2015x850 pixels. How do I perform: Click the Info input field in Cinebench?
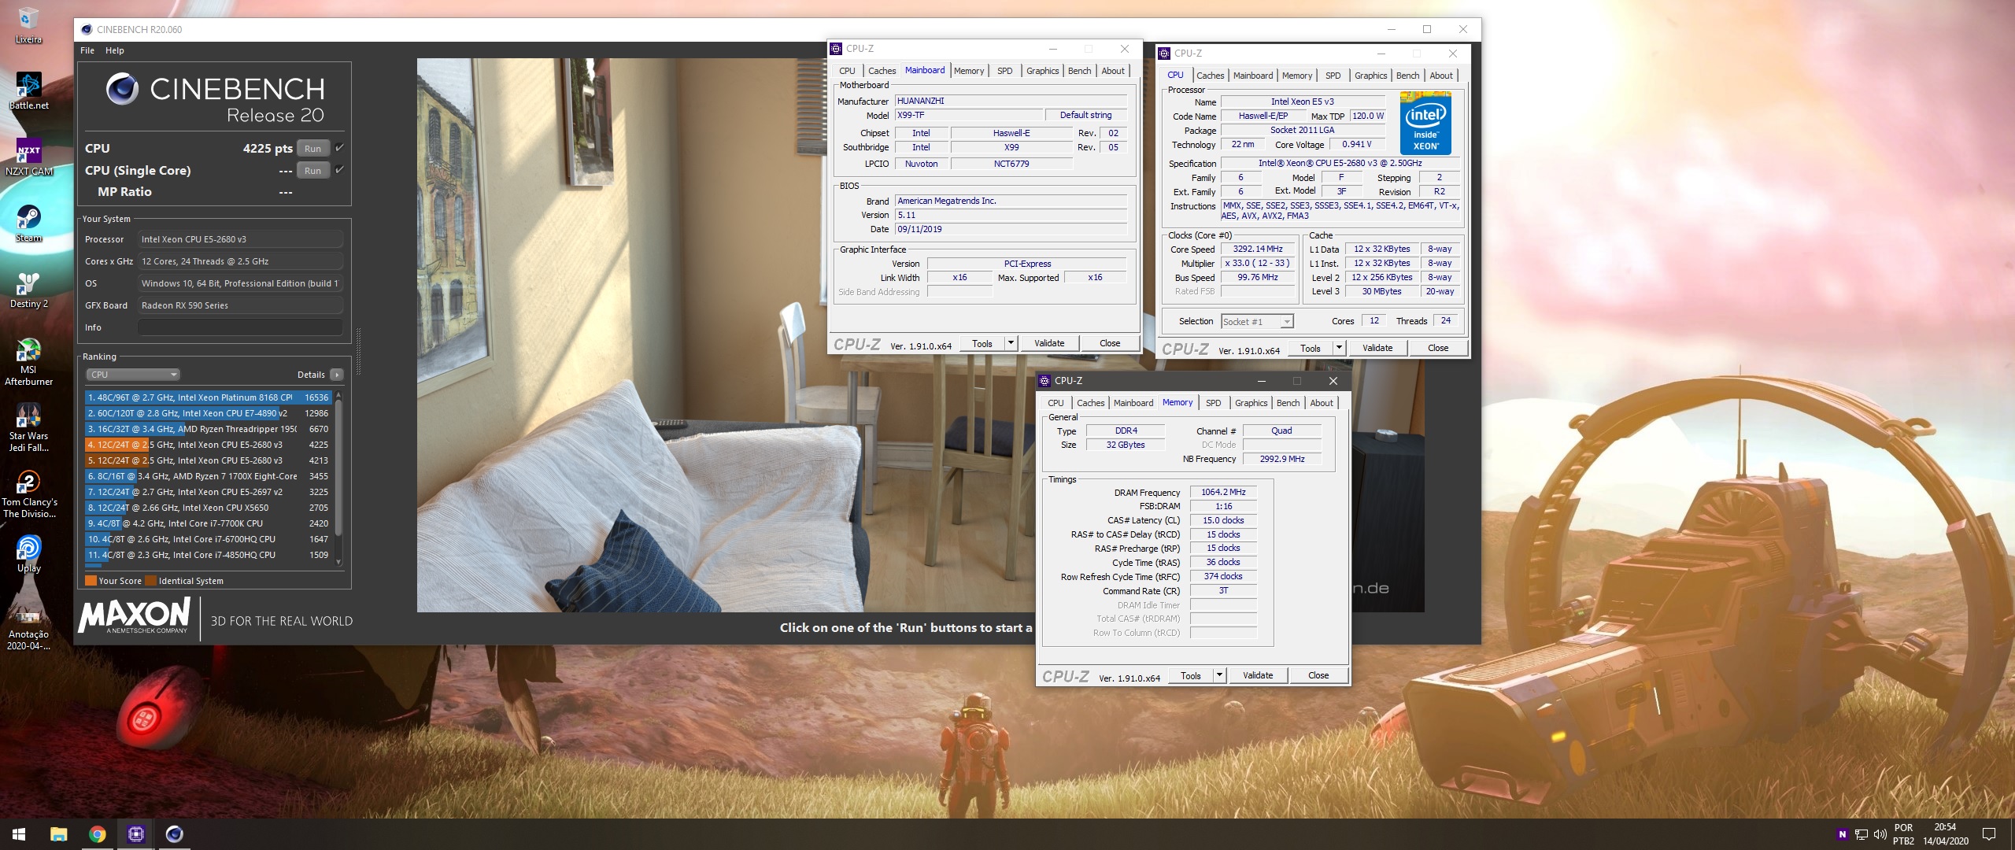pyautogui.click(x=240, y=327)
